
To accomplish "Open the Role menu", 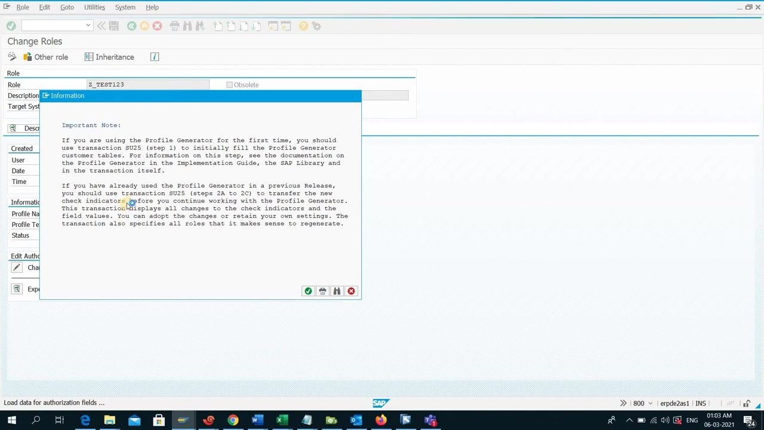I will pos(23,7).
